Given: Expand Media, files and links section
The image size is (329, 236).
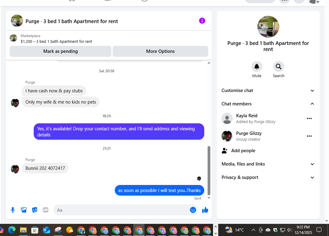Looking at the screenshot, I should (268, 164).
